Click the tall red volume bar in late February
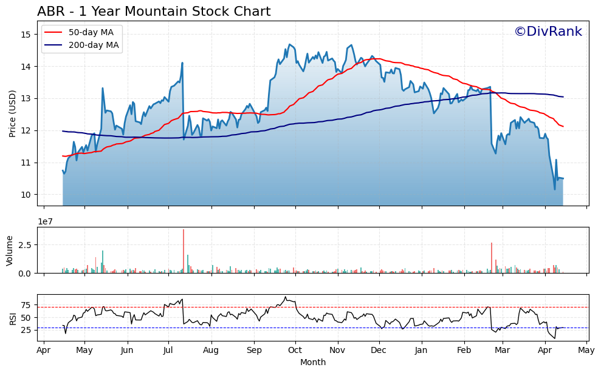Screen dimensions: 601x373 (x=492, y=258)
